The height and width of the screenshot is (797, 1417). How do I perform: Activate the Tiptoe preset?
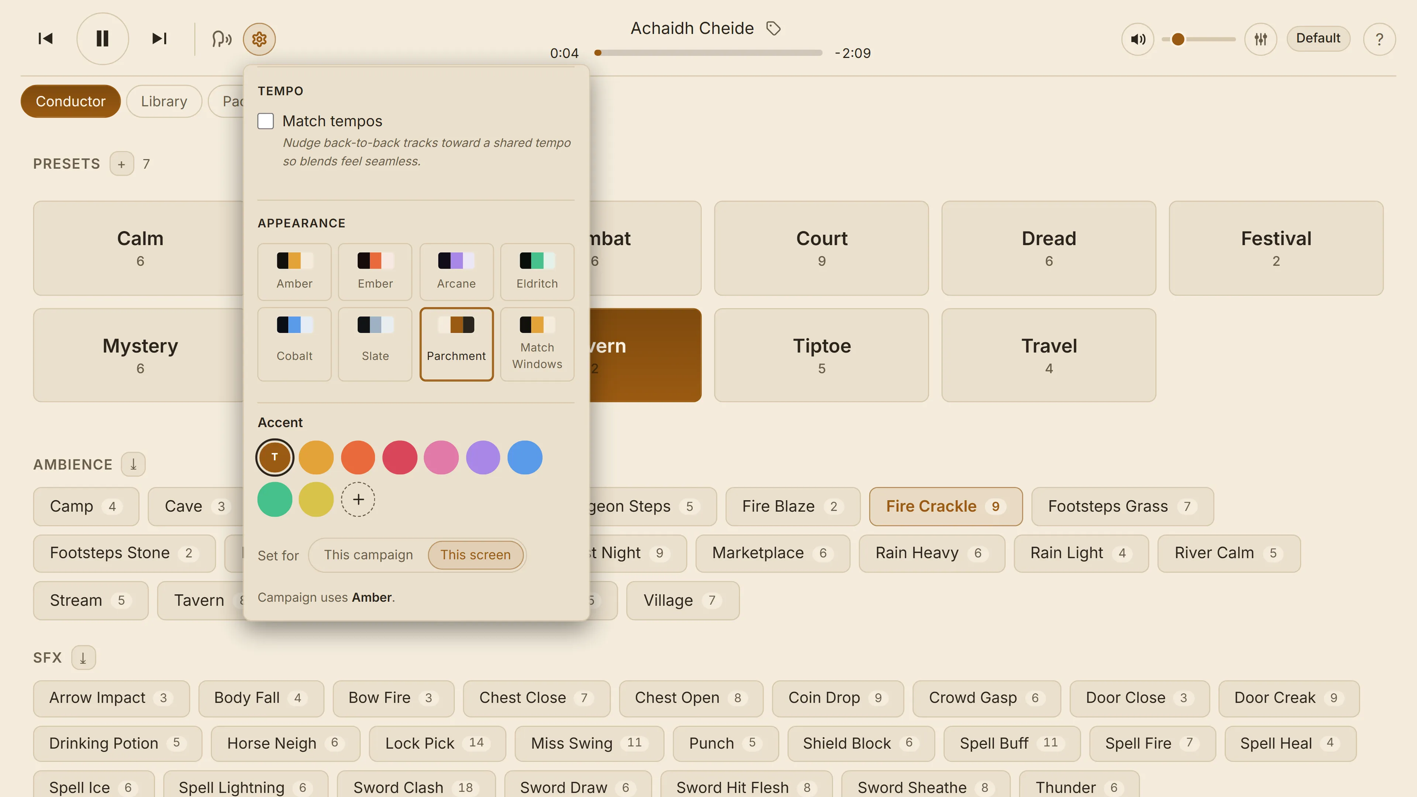coord(821,355)
